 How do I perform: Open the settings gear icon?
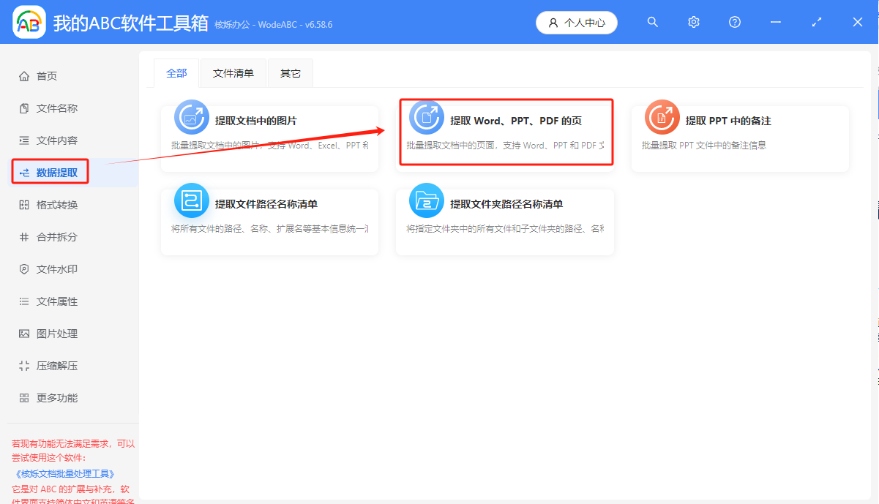pyautogui.click(x=693, y=22)
